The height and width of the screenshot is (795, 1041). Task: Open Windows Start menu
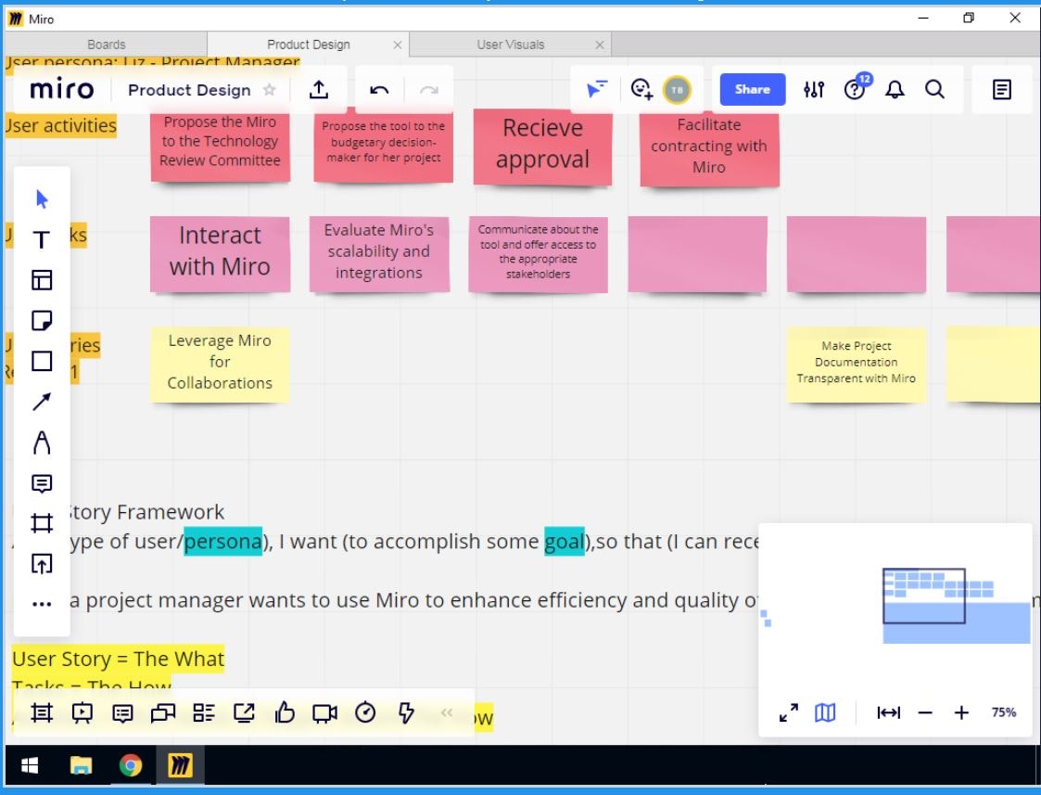(x=30, y=765)
